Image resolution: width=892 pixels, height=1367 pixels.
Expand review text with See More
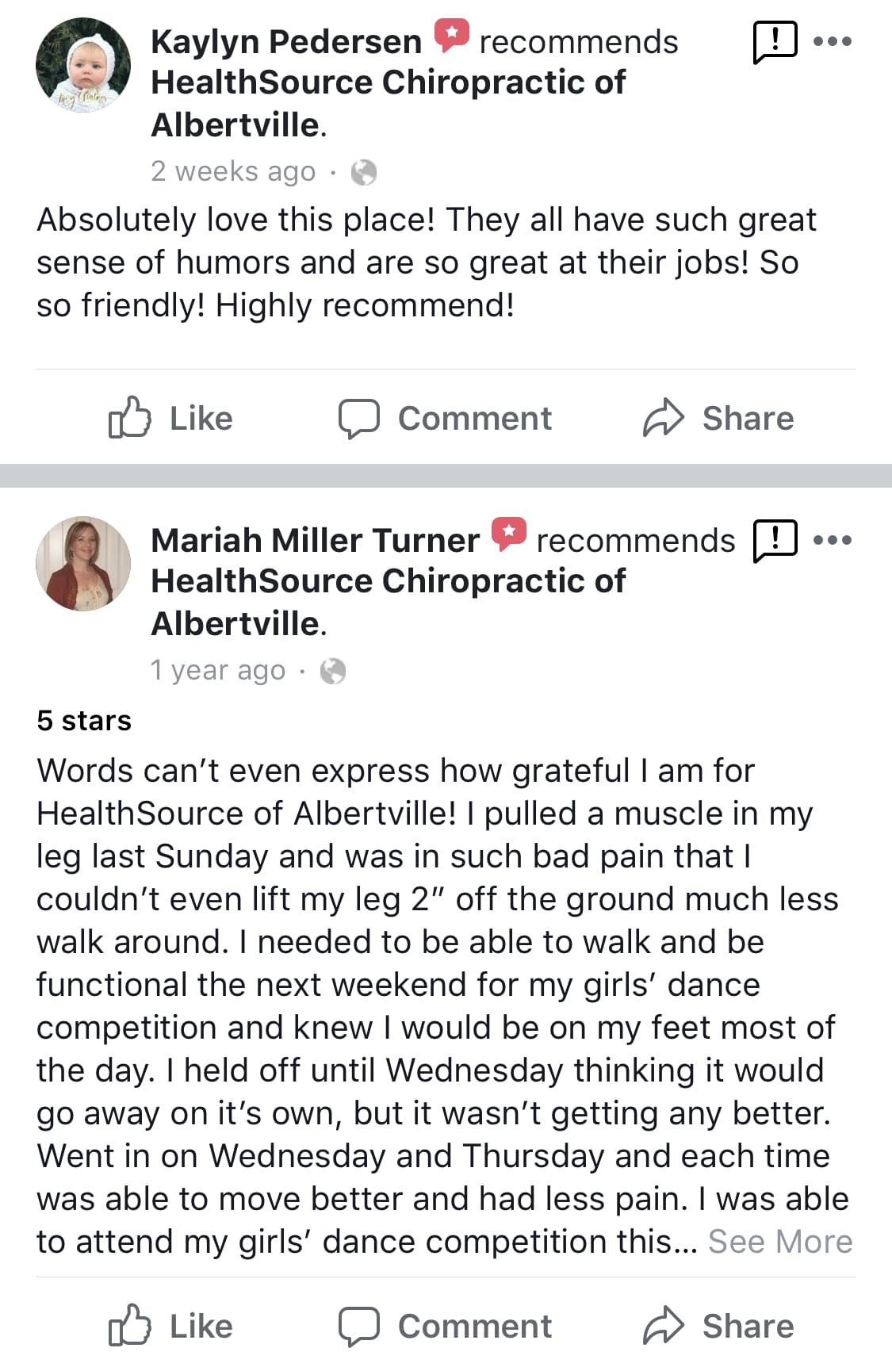pos(779,1242)
